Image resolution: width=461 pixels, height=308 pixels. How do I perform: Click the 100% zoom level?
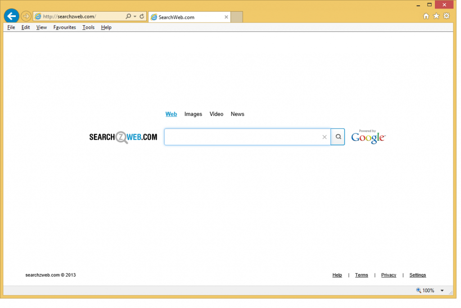point(429,290)
